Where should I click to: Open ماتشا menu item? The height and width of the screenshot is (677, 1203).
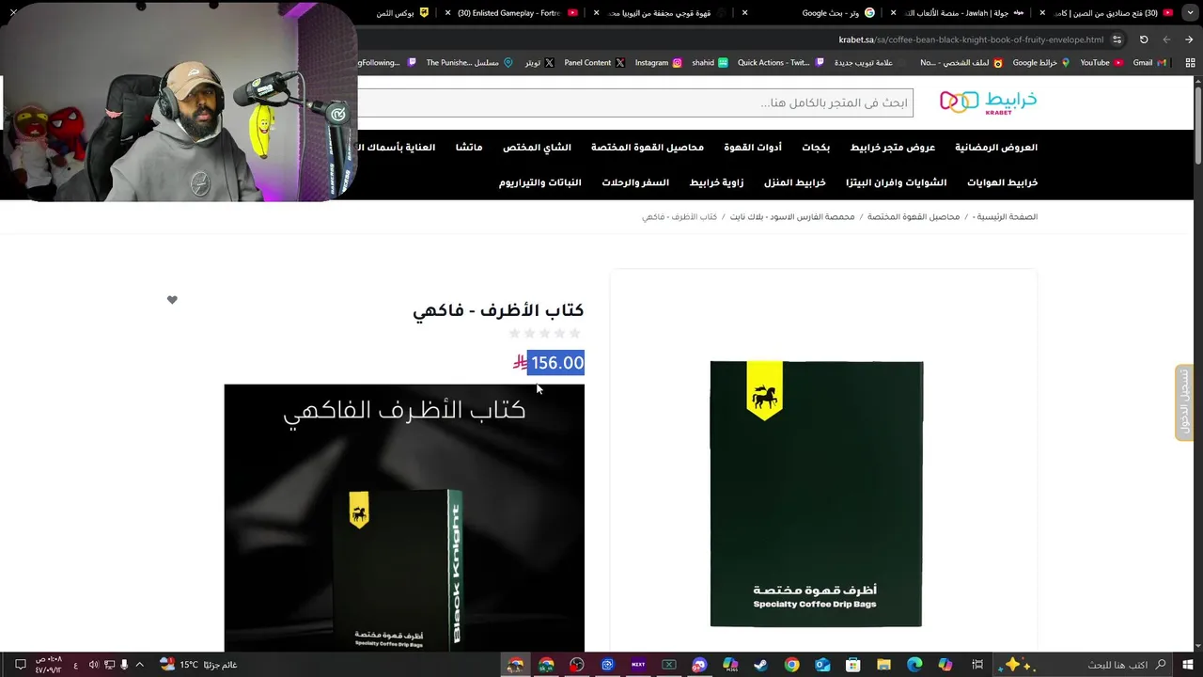pyautogui.click(x=469, y=148)
